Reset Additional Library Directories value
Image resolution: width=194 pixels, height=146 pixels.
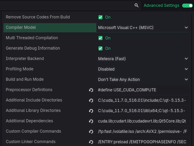(x=91, y=111)
